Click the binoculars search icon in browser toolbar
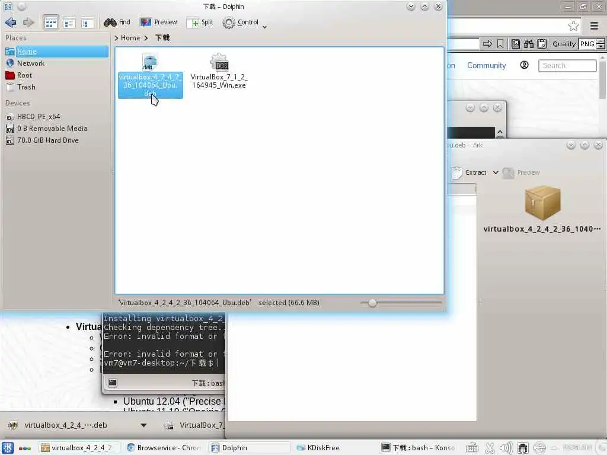 point(528,44)
